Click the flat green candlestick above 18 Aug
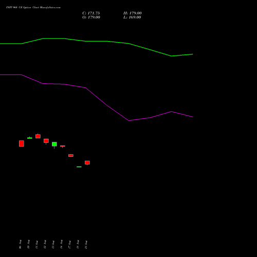 point(79,167)
